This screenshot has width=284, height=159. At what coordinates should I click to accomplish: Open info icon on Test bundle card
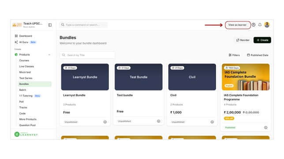159,121
